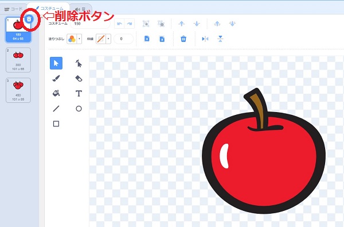Screen dimensions: 344x227
Task: Select the Text tool
Action: [79, 94]
